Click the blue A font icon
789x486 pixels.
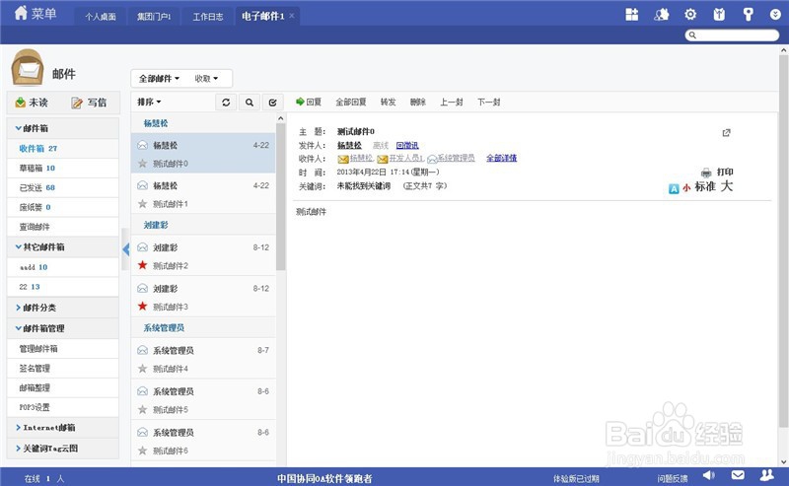674,188
